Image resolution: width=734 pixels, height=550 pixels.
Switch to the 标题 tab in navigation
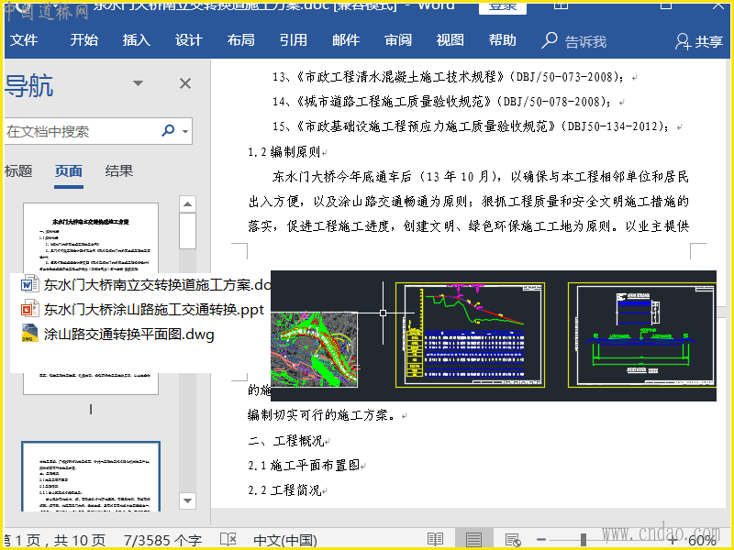click(18, 170)
